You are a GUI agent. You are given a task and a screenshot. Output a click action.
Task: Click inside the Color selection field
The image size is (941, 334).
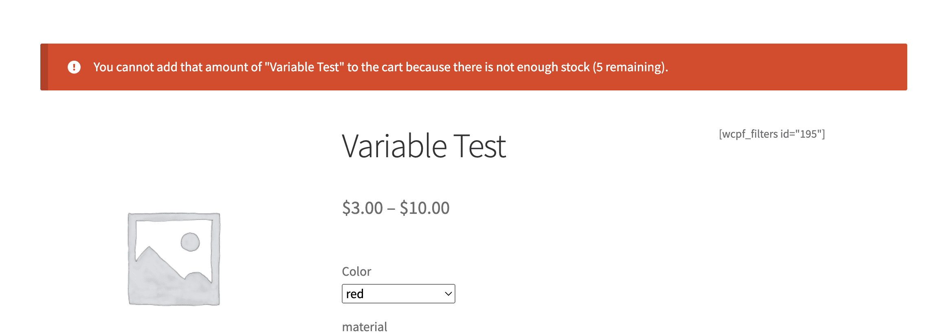pyautogui.click(x=398, y=293)
